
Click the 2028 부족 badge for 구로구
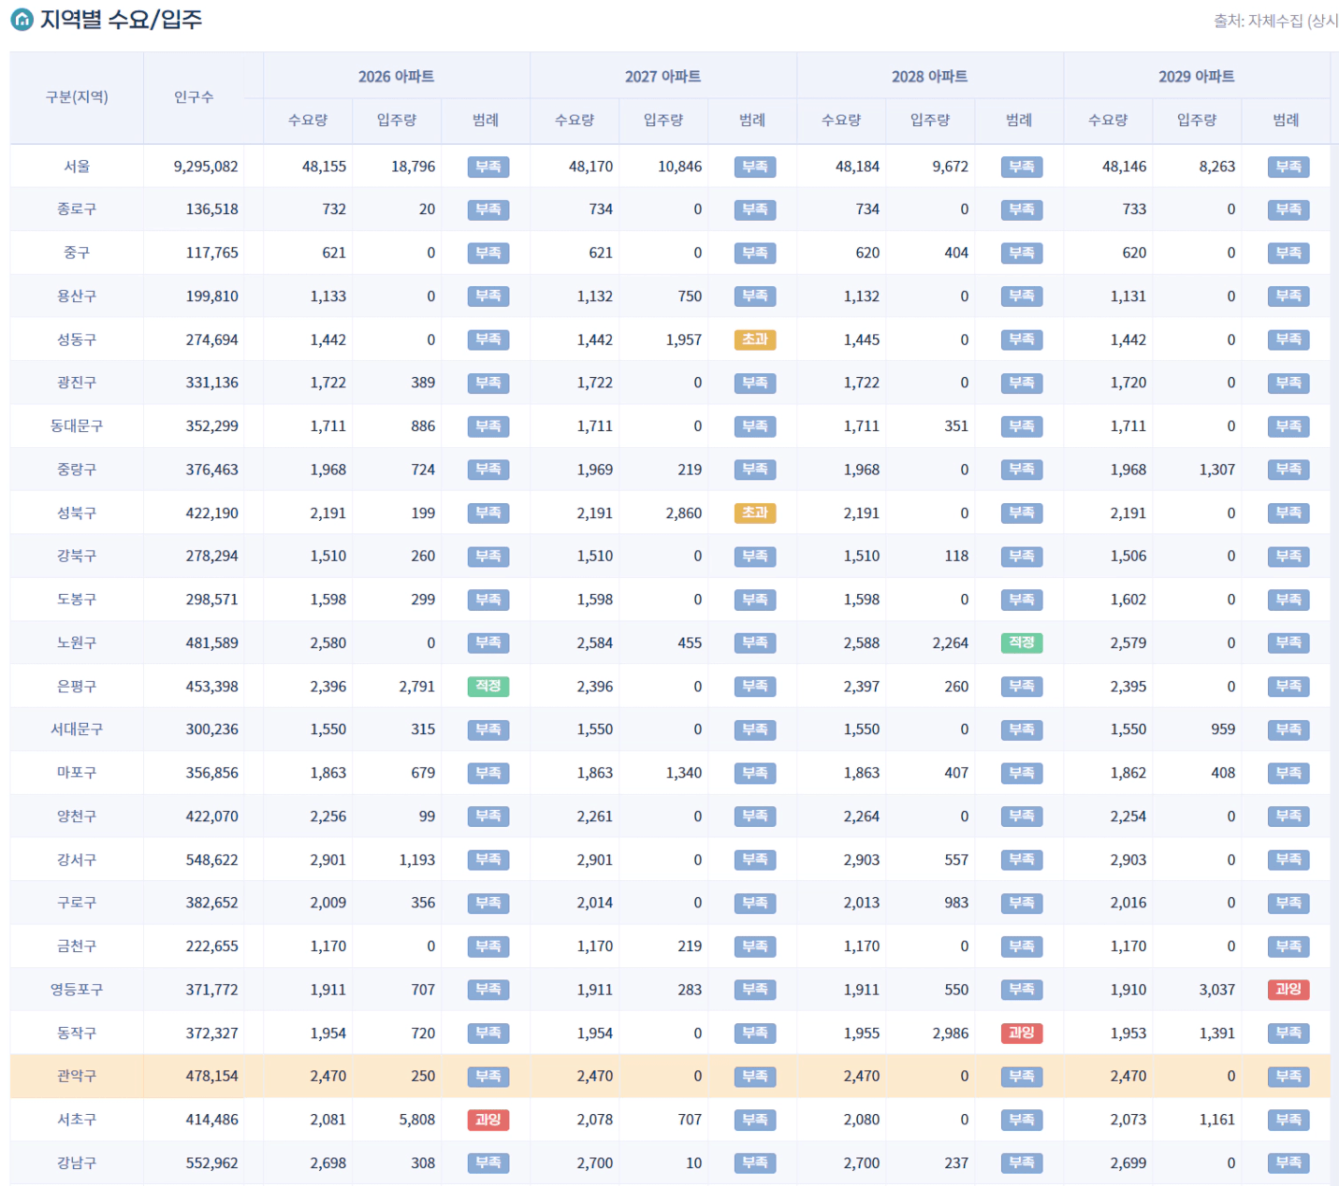(x=1021, y=903)
